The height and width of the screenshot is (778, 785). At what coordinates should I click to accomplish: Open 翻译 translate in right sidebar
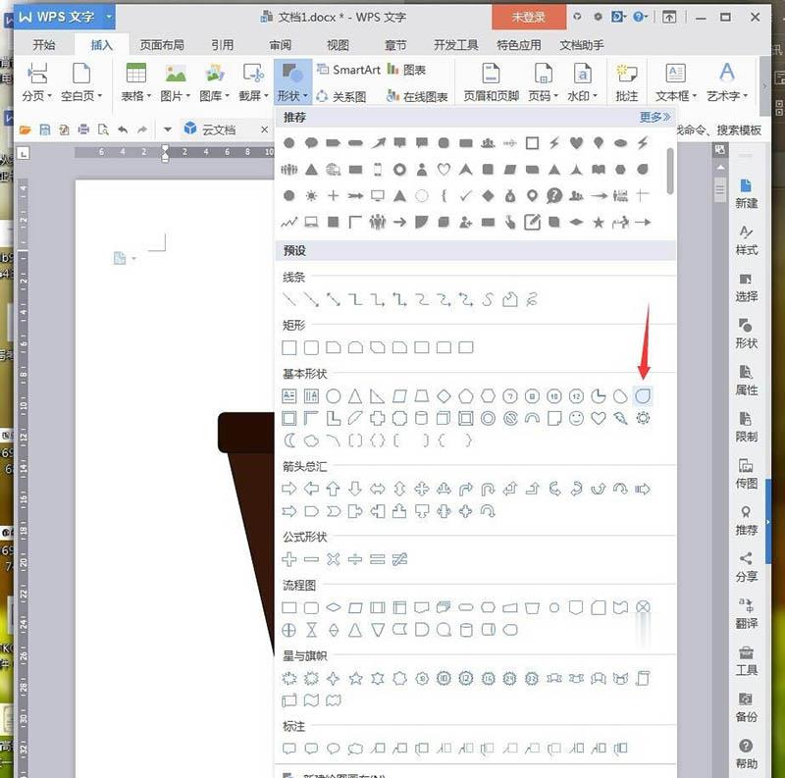(x=746, y=614)
